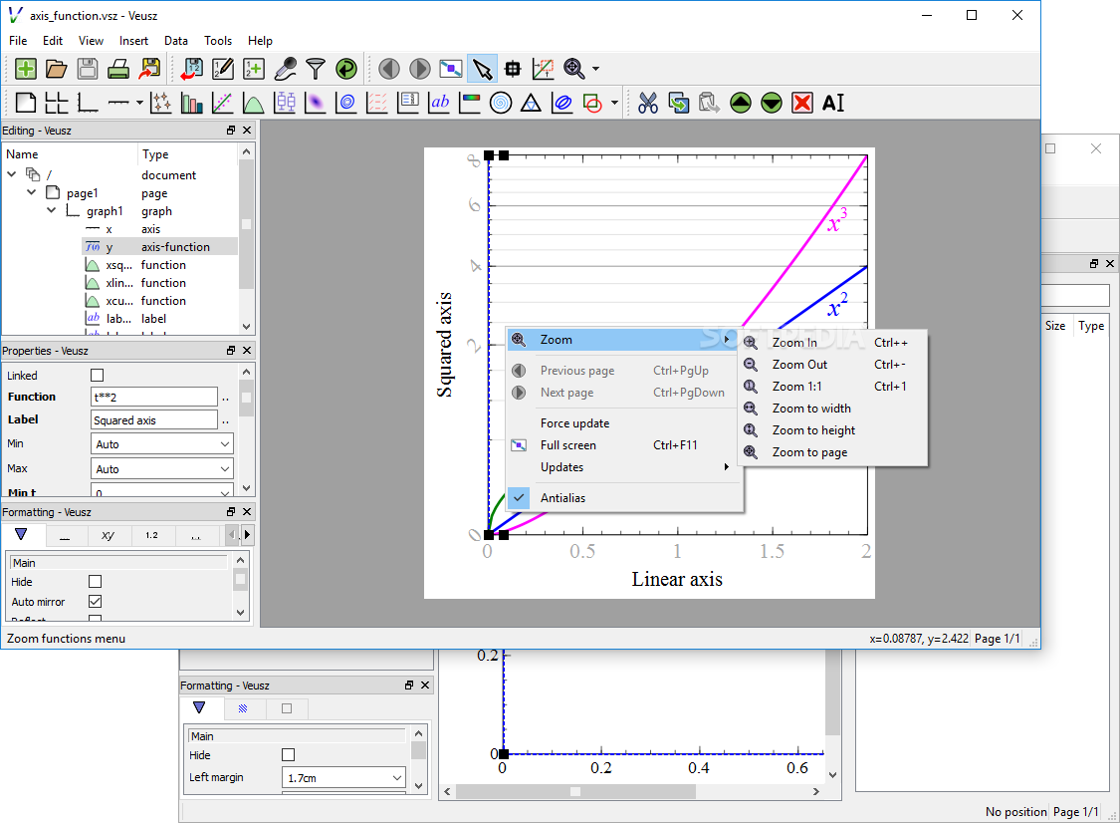This screenshot has height=823, width=1120.
Task: Open the Max dropdown set to Auto
Action: pos(162,469)
